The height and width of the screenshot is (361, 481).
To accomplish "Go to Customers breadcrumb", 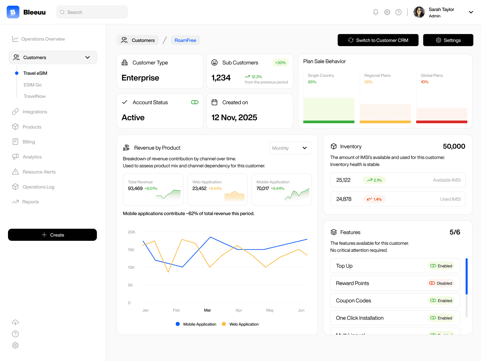I will [138, 40].
